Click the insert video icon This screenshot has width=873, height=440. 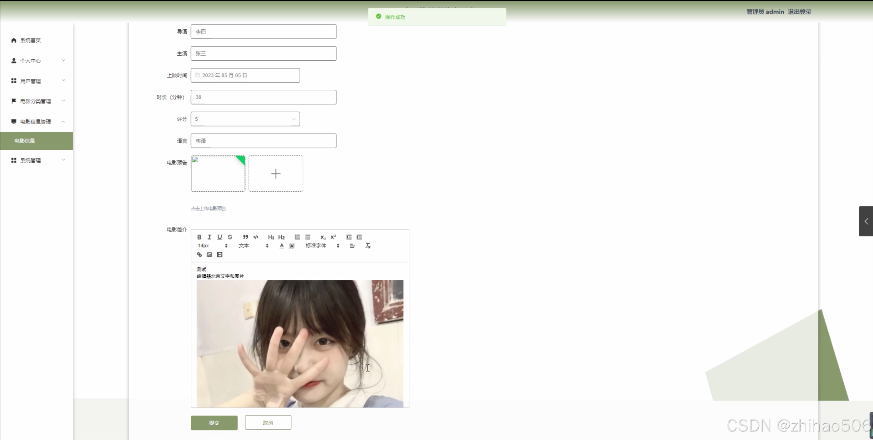coord(220,254)
